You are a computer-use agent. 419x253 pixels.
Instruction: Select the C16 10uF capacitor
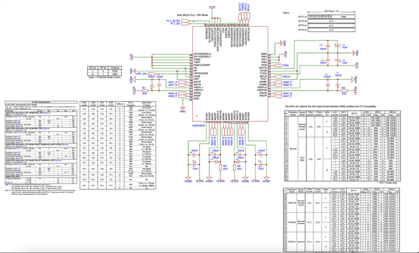point(338,46)
